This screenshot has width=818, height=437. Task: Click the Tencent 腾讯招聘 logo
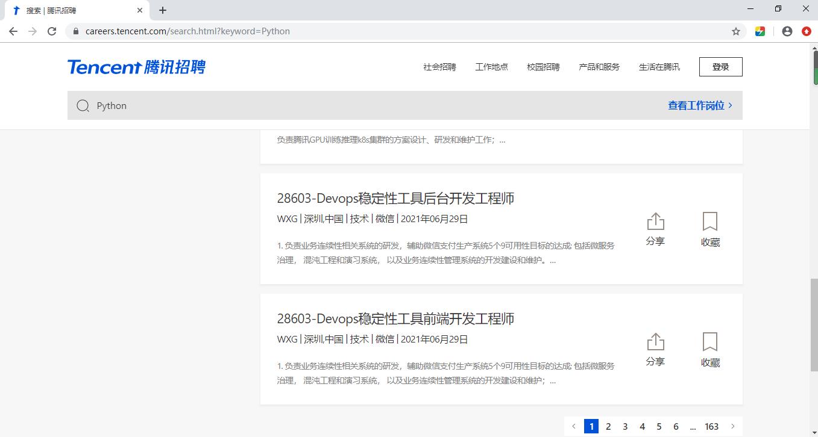(x=136, y=67)
